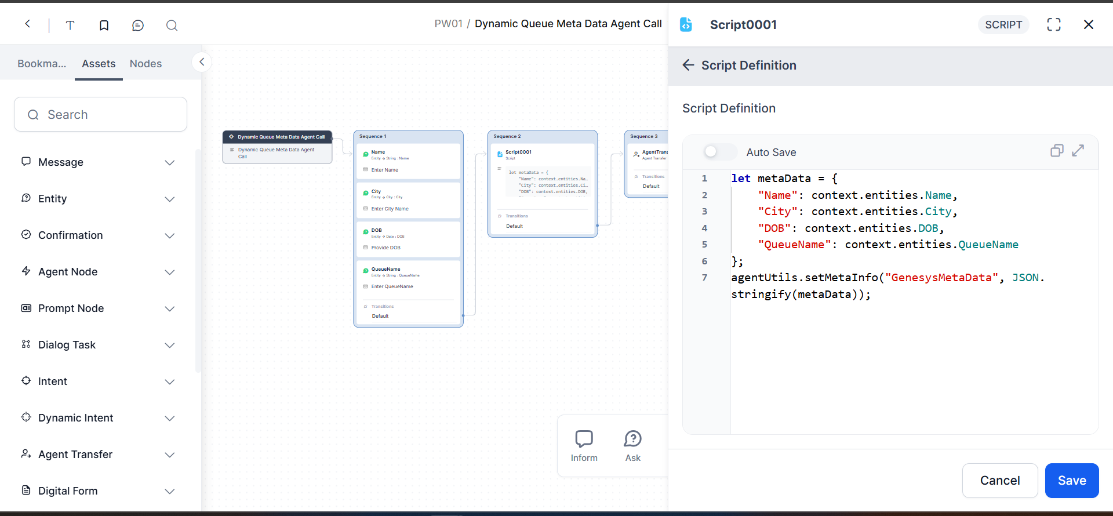Click the back arrow in top toolbar
Screen dimensions: 1113x516
click(27, 24)
